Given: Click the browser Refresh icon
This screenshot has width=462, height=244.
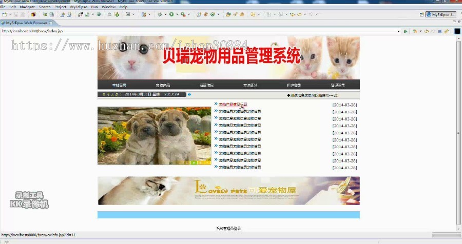Looking at the screenshot, I should [x=447, y=31].
